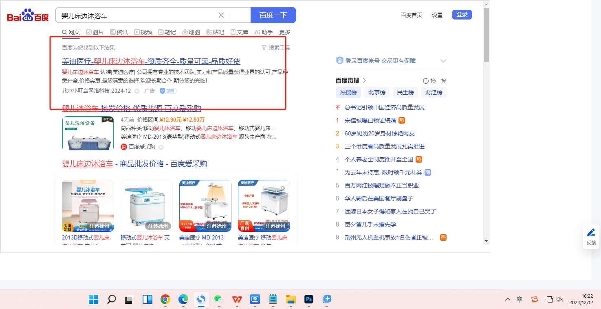Toggle Chinese input mode indicator 中
601x309 pixels.
pos(519,299)
